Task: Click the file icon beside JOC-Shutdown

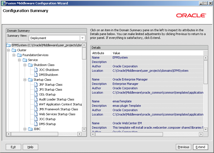Action: click(36, 70)
